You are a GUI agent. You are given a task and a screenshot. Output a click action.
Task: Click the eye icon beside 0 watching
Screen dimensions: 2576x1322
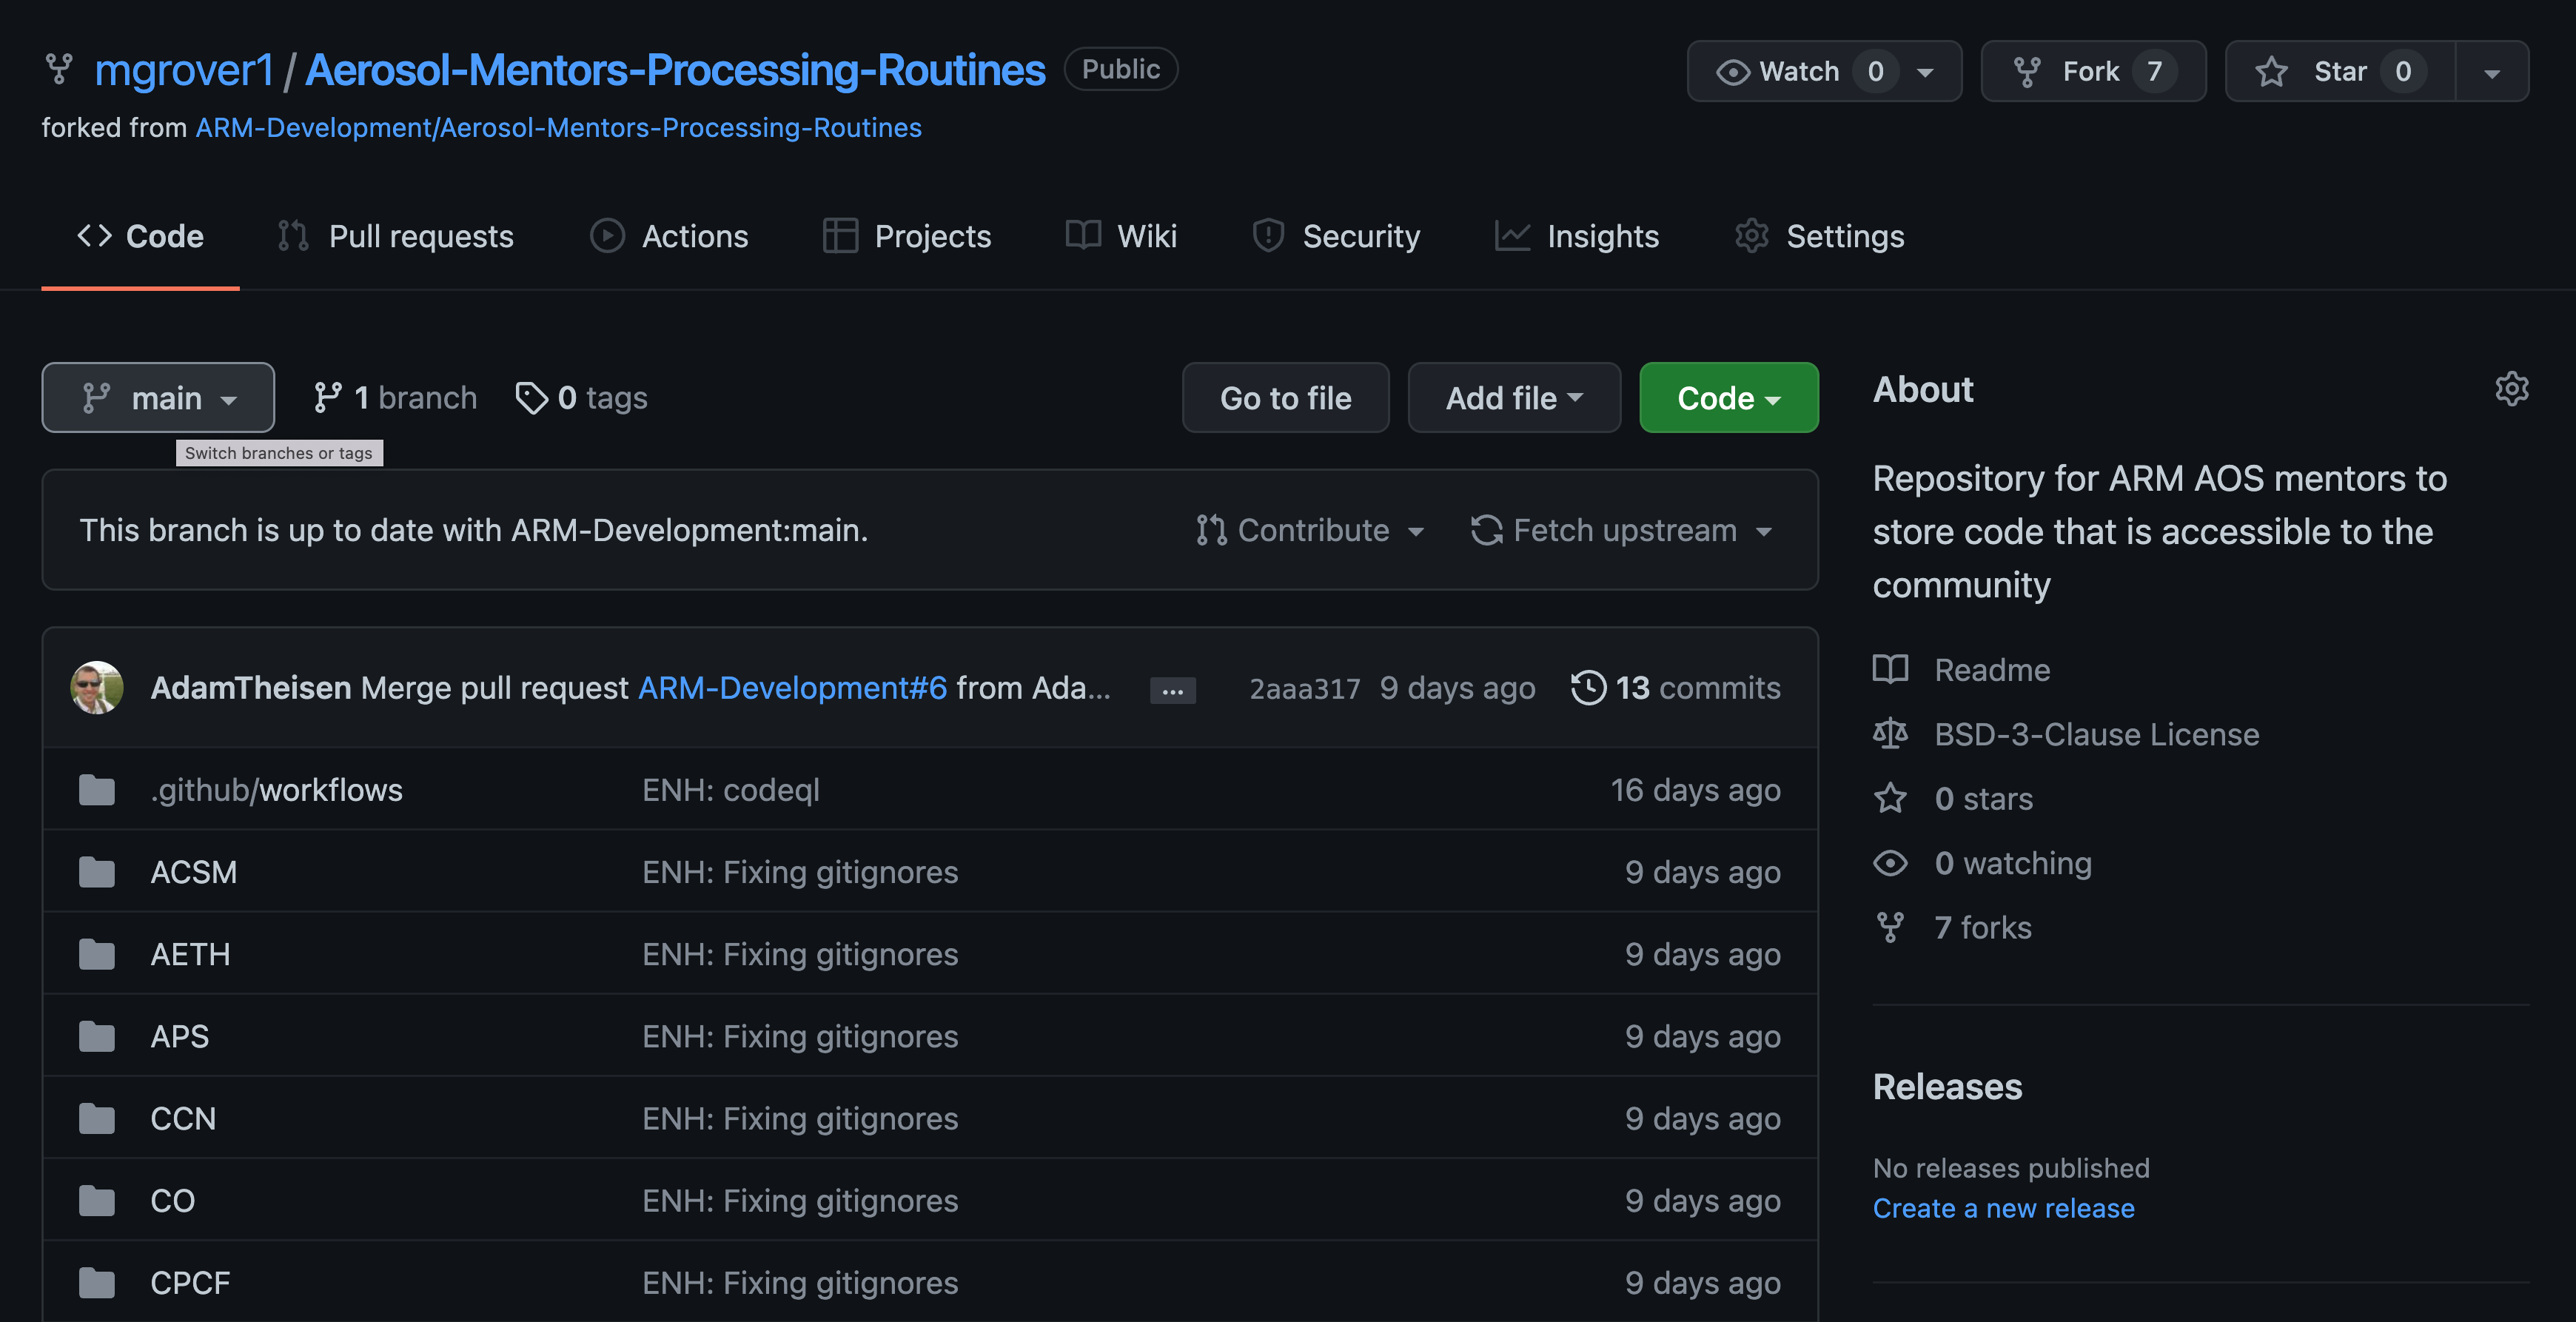(1890, 863)
